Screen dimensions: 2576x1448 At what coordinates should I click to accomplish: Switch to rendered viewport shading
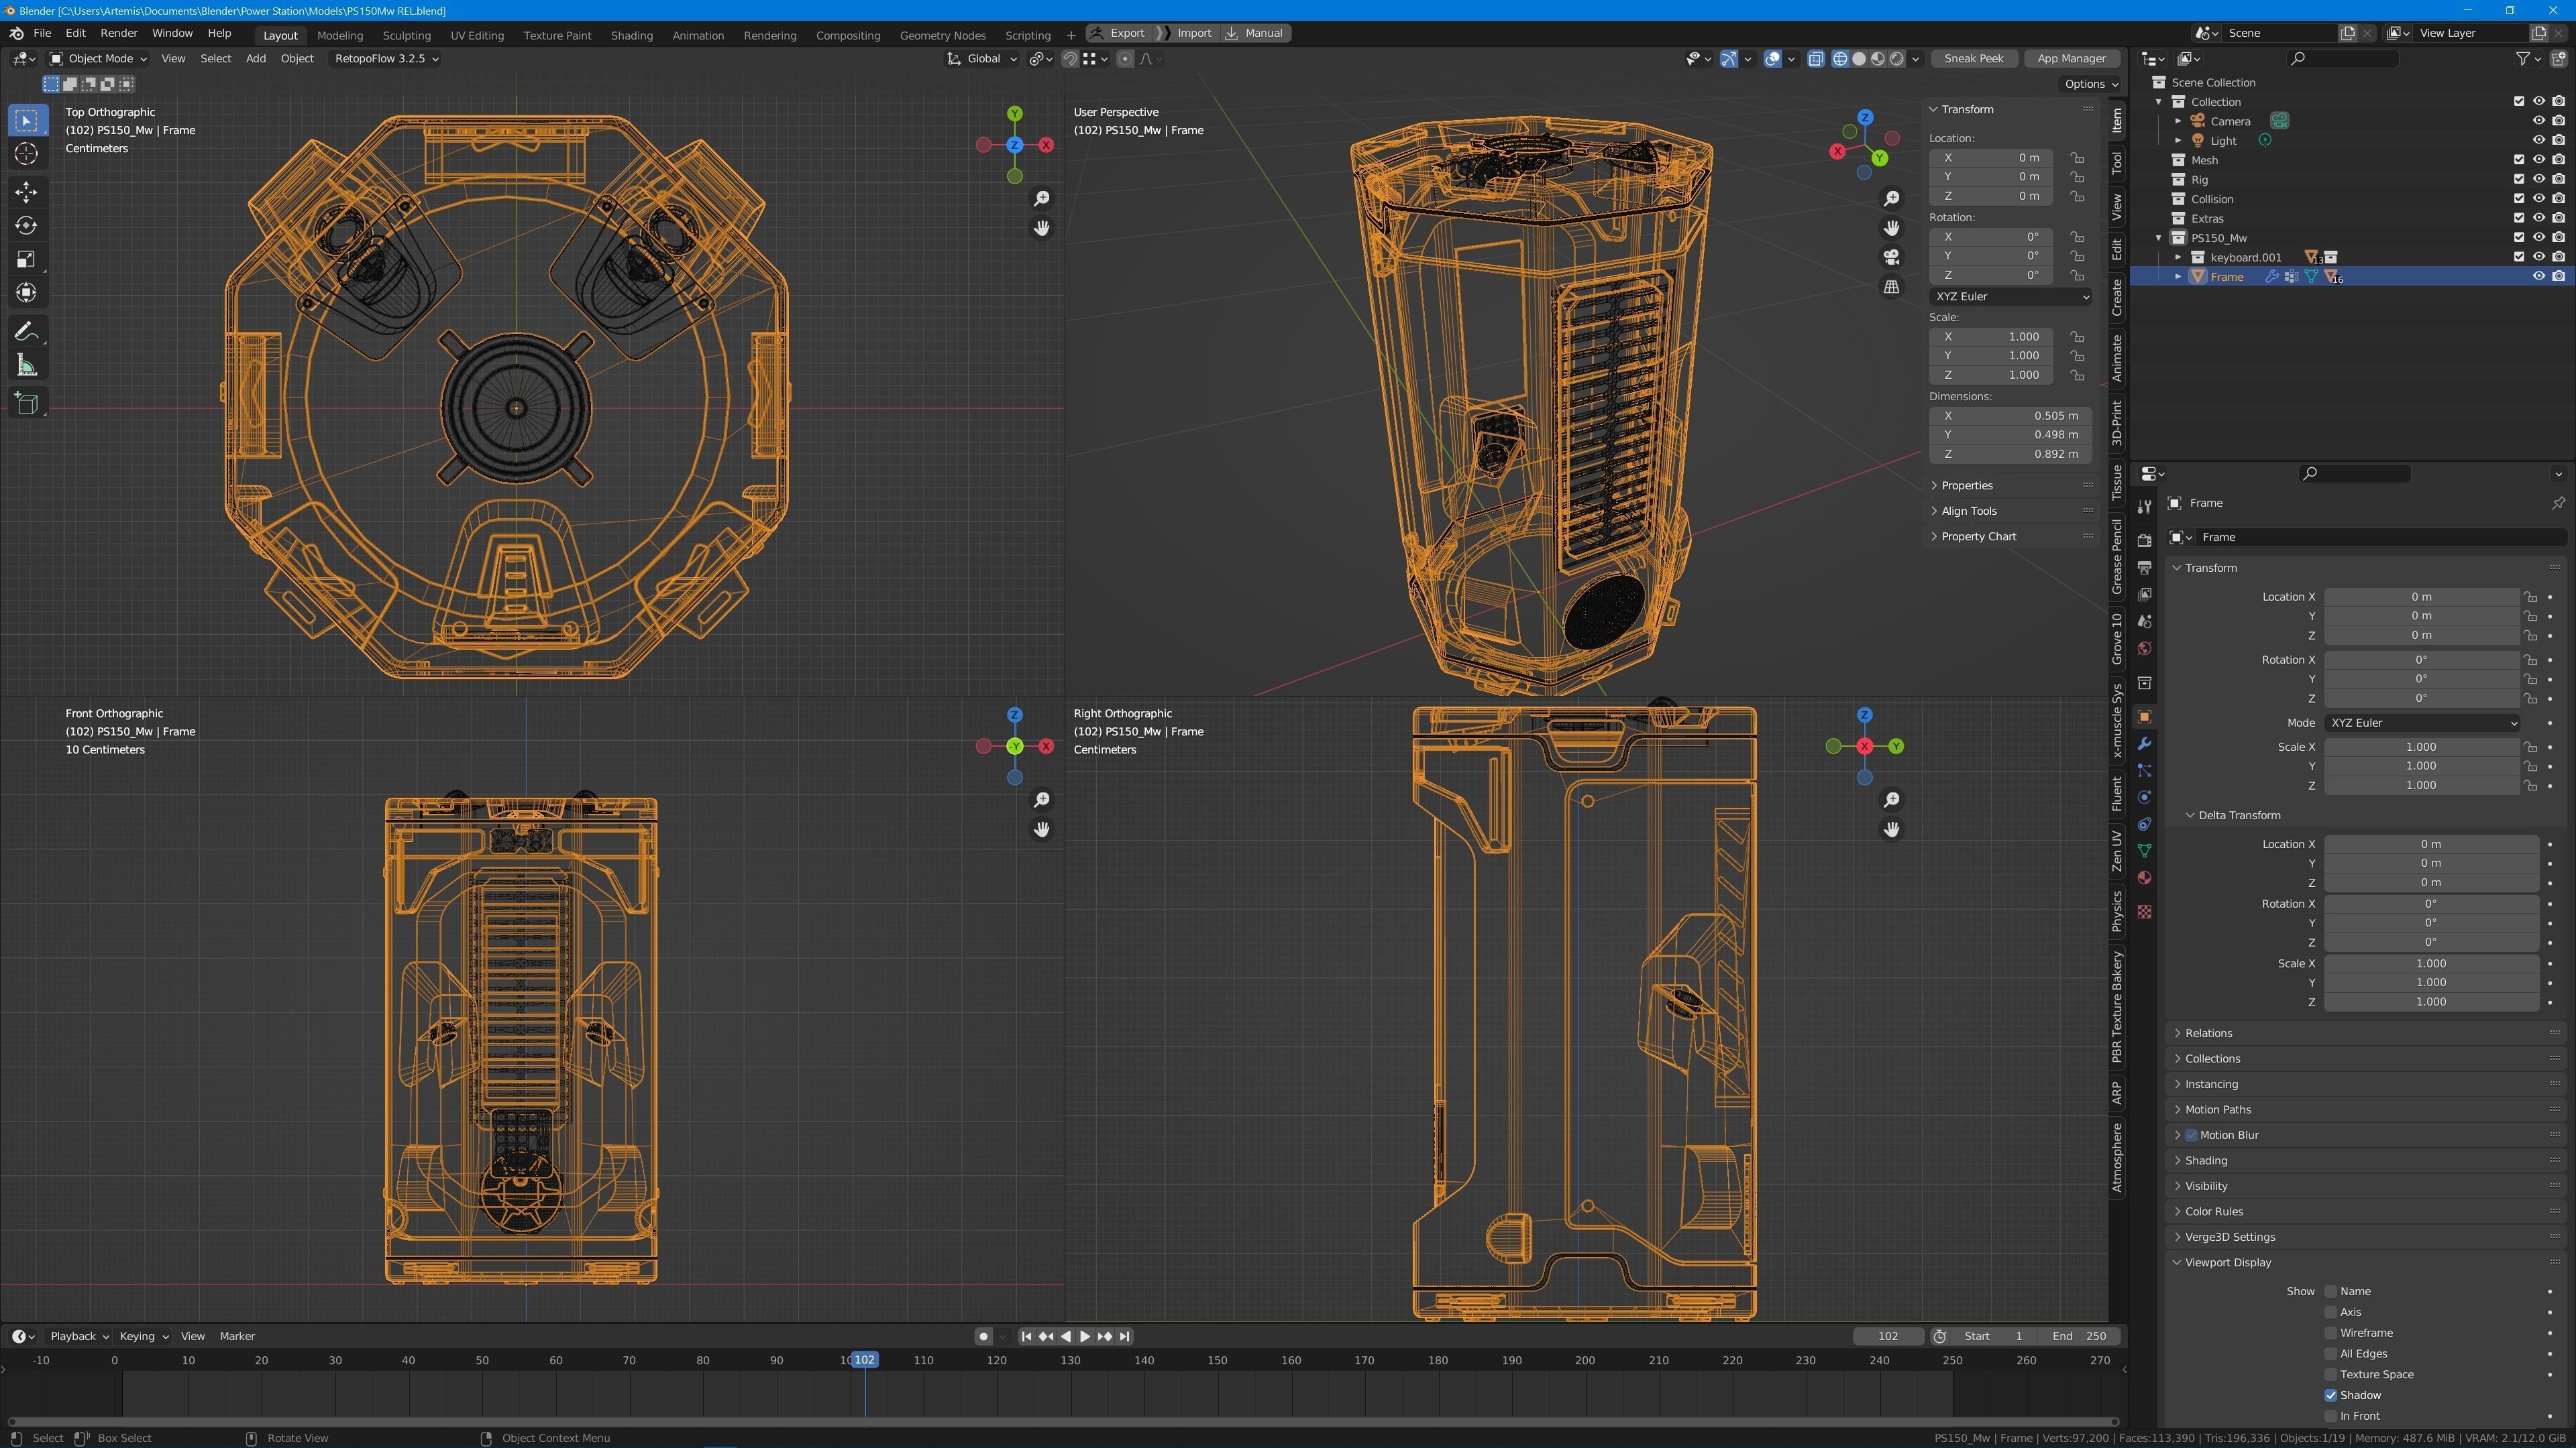point(1896,59)
